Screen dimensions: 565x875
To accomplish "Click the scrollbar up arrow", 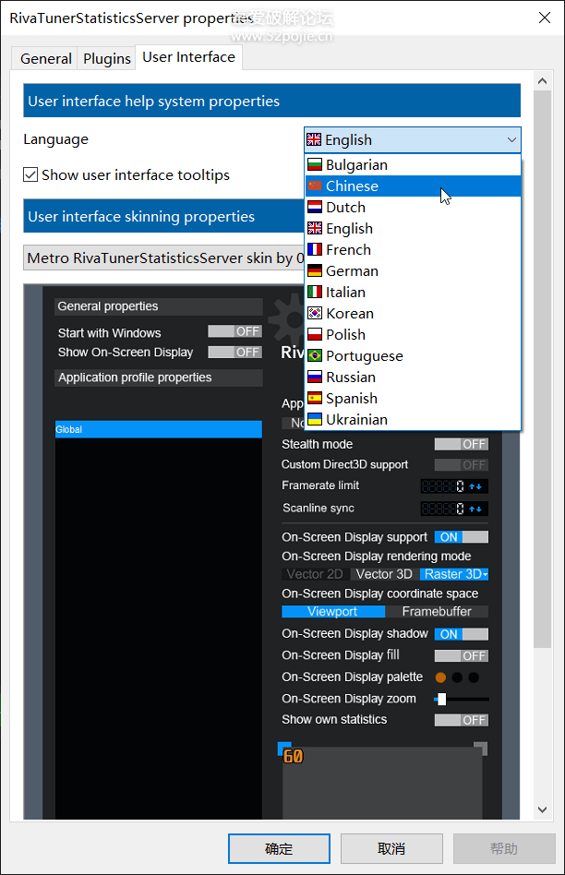I will (x=542, y=81).
